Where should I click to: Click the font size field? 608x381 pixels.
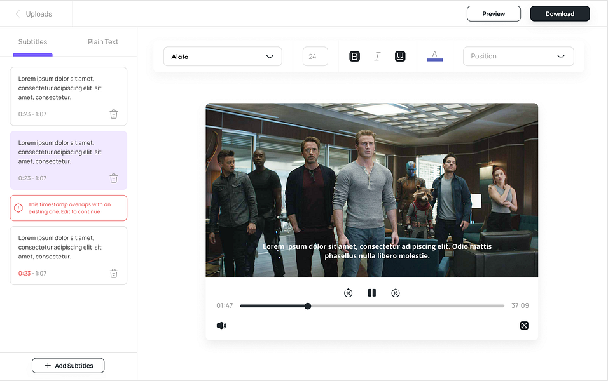315,57
